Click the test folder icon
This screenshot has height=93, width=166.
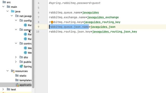tap(8, 89)
